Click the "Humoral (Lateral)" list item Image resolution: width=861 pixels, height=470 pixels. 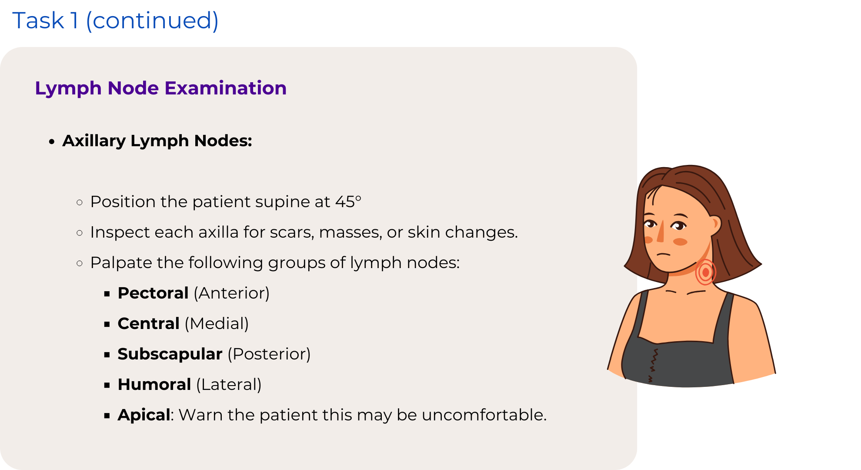(190, 385)
